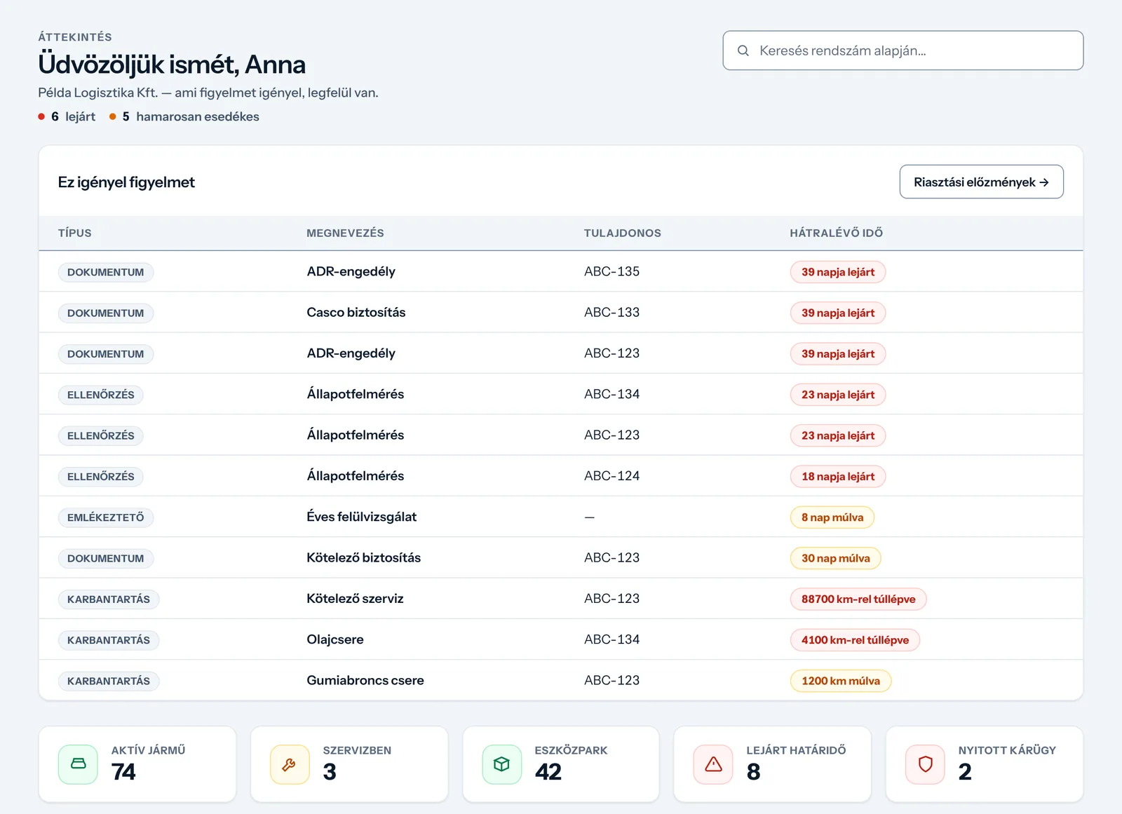The image size is (1122, 814).
Task: Open the Állapotfelmérés row for ABC-124
Action: [561, 476]
